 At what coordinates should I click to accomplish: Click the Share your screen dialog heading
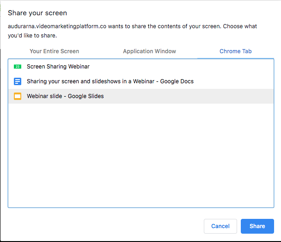point(37,13)
